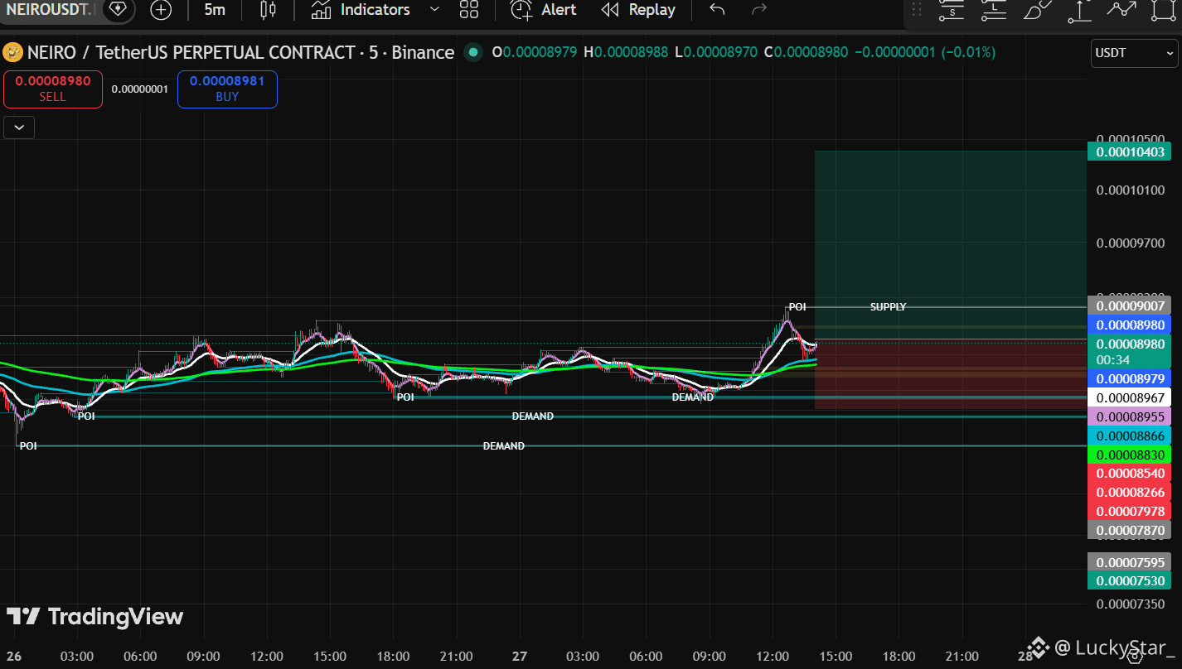Open the USDT currency dropdown
Image resolution: width=1182 pixels, height=669 pixels.
pos(1134,53)
